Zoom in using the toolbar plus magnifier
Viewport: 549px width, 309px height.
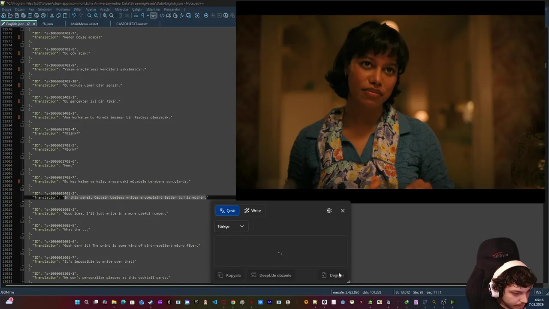(x=105, y=15)
